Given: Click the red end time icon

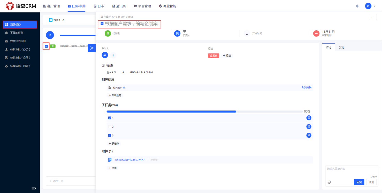Looking at the screenshot, I should [x=316, y=33].
